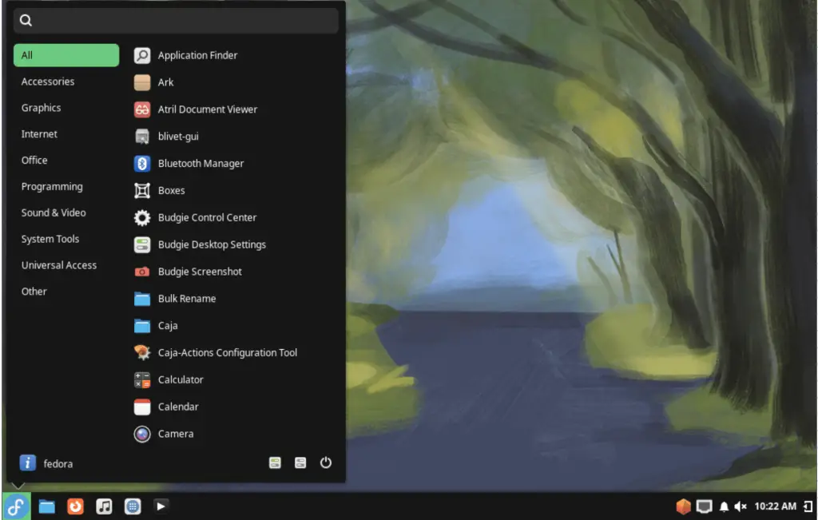Click the video player taskbar icon
The image size is (818, 520).
point(161,506)
